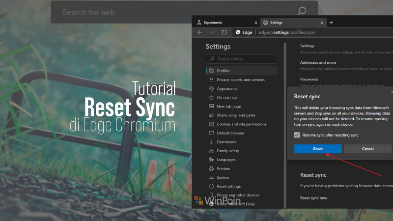
Task: Click the Profiles person icon
Action: click(x=211, y=71)
